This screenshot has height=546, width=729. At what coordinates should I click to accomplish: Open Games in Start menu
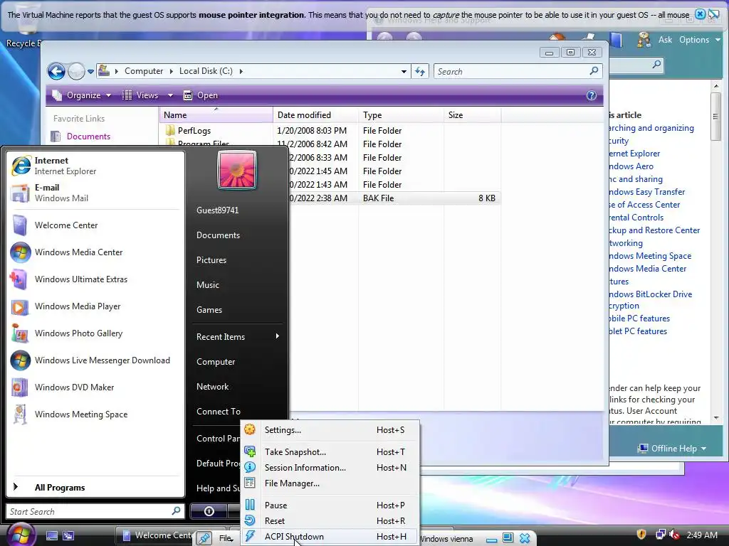click(209, 310)
